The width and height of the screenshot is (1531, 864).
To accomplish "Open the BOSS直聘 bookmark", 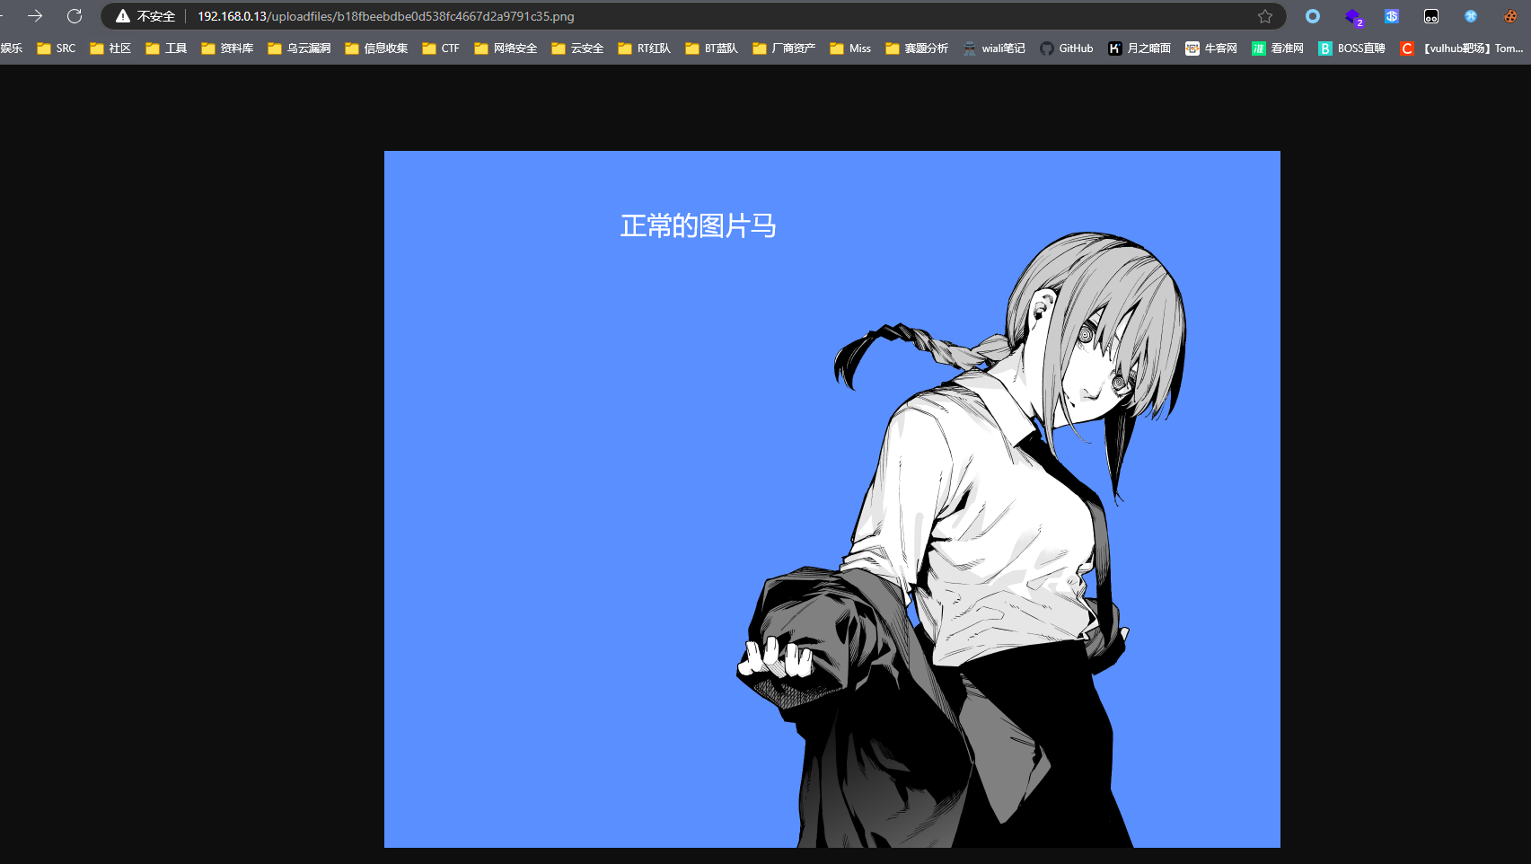I will 1351,48.
